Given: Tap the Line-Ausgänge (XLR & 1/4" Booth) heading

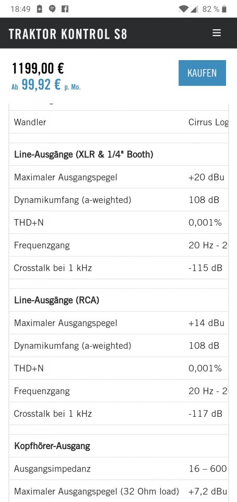Looking at the screenshot, I should pyautogui.click(x=84, y=155).
